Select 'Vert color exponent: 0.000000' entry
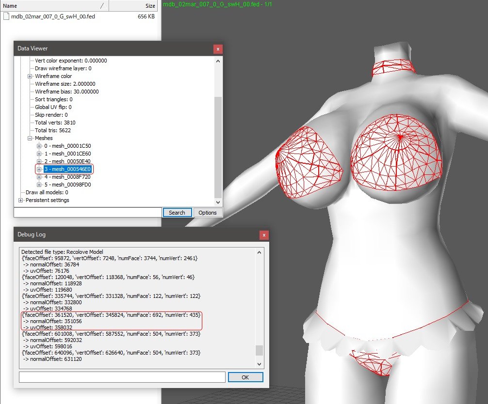The image size is (488, 404). point(71,61)
